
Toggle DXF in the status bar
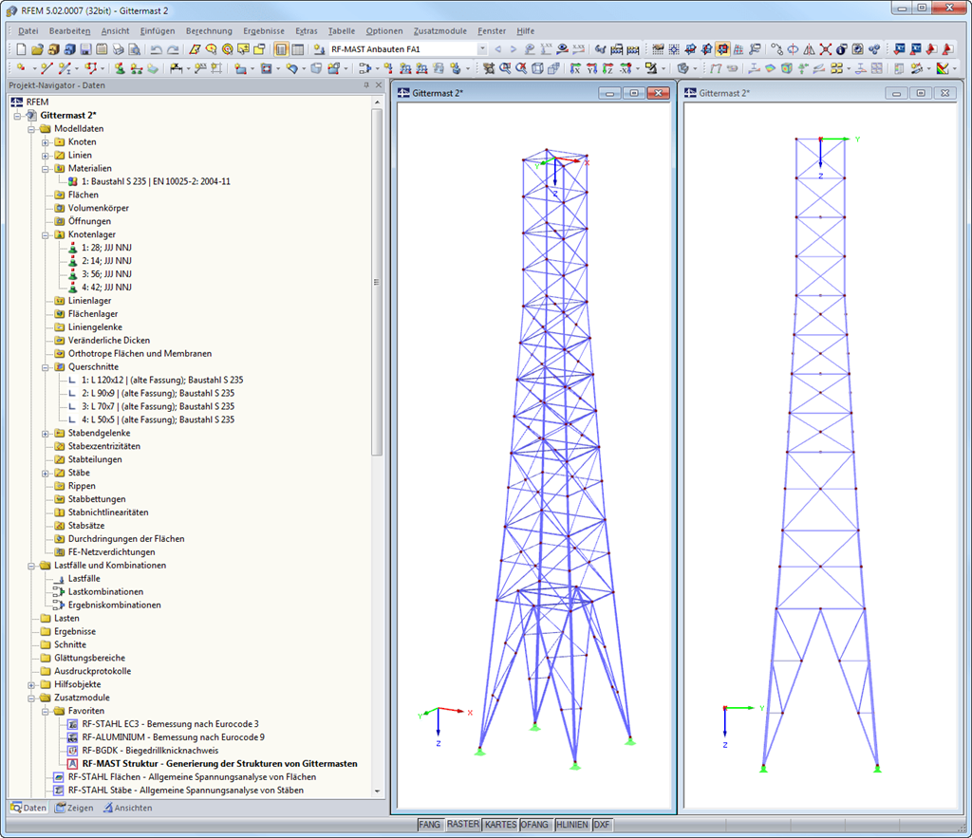pyautogui.click(x=602, y=824)
